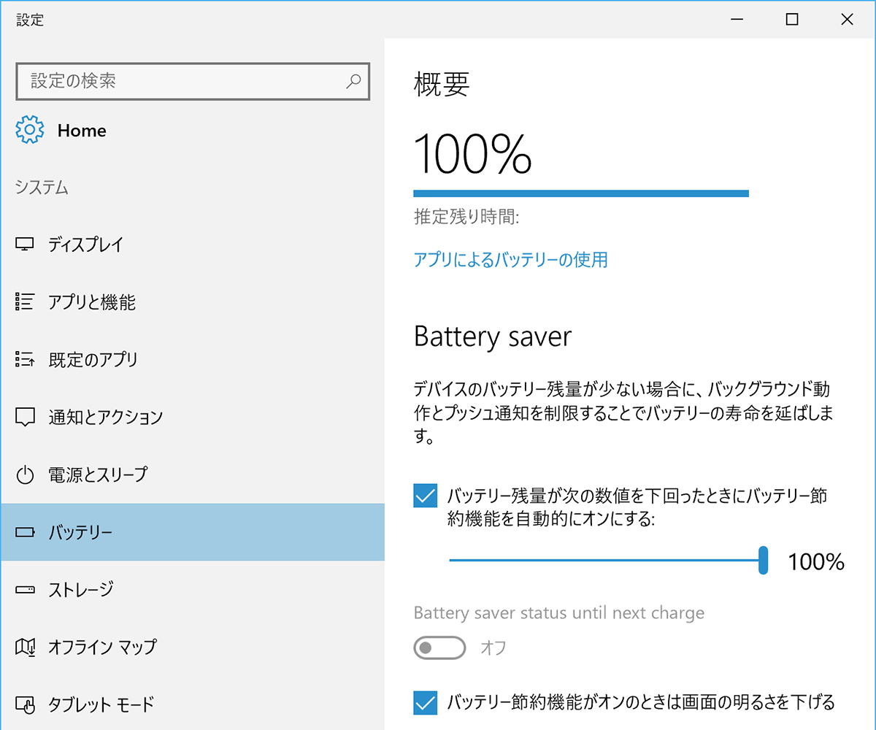Screen dimensions: 876x730
Task: Click the battery saver threshold slider handle
Action: 764,561
